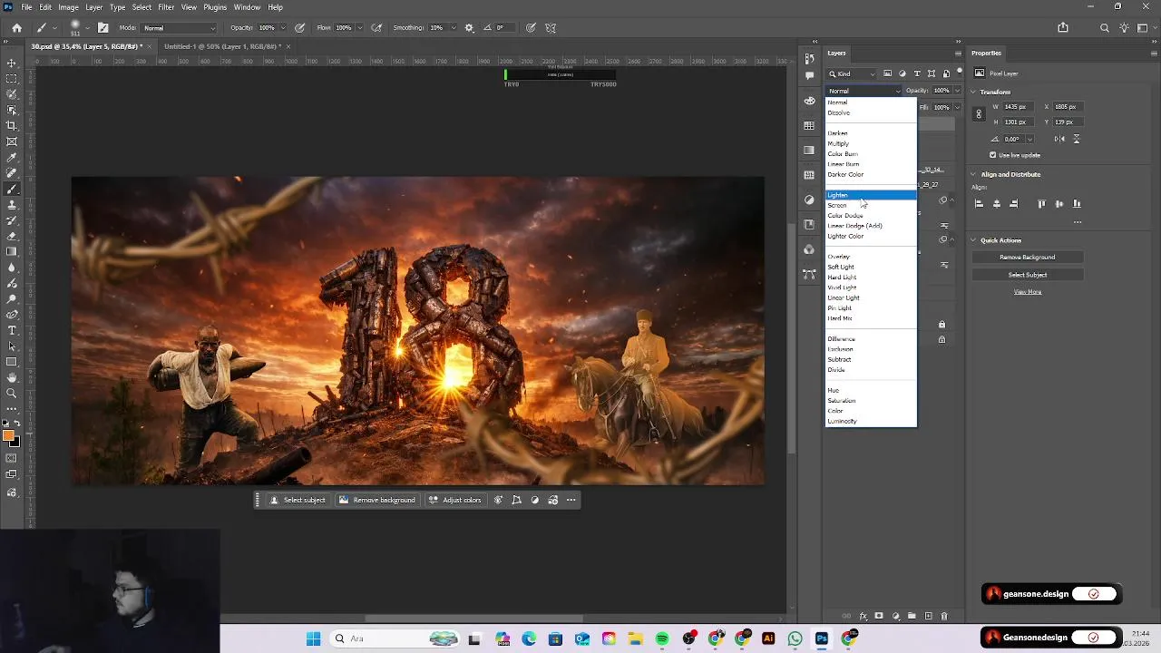
Task: Select the Clone Stamp tool
Action: pos(12,205)
